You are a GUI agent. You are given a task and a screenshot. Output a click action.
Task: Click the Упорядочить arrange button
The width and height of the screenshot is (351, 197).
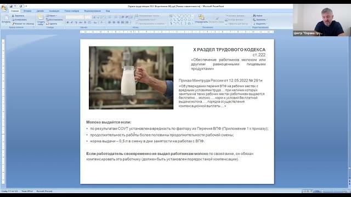[x=201, y=19]
